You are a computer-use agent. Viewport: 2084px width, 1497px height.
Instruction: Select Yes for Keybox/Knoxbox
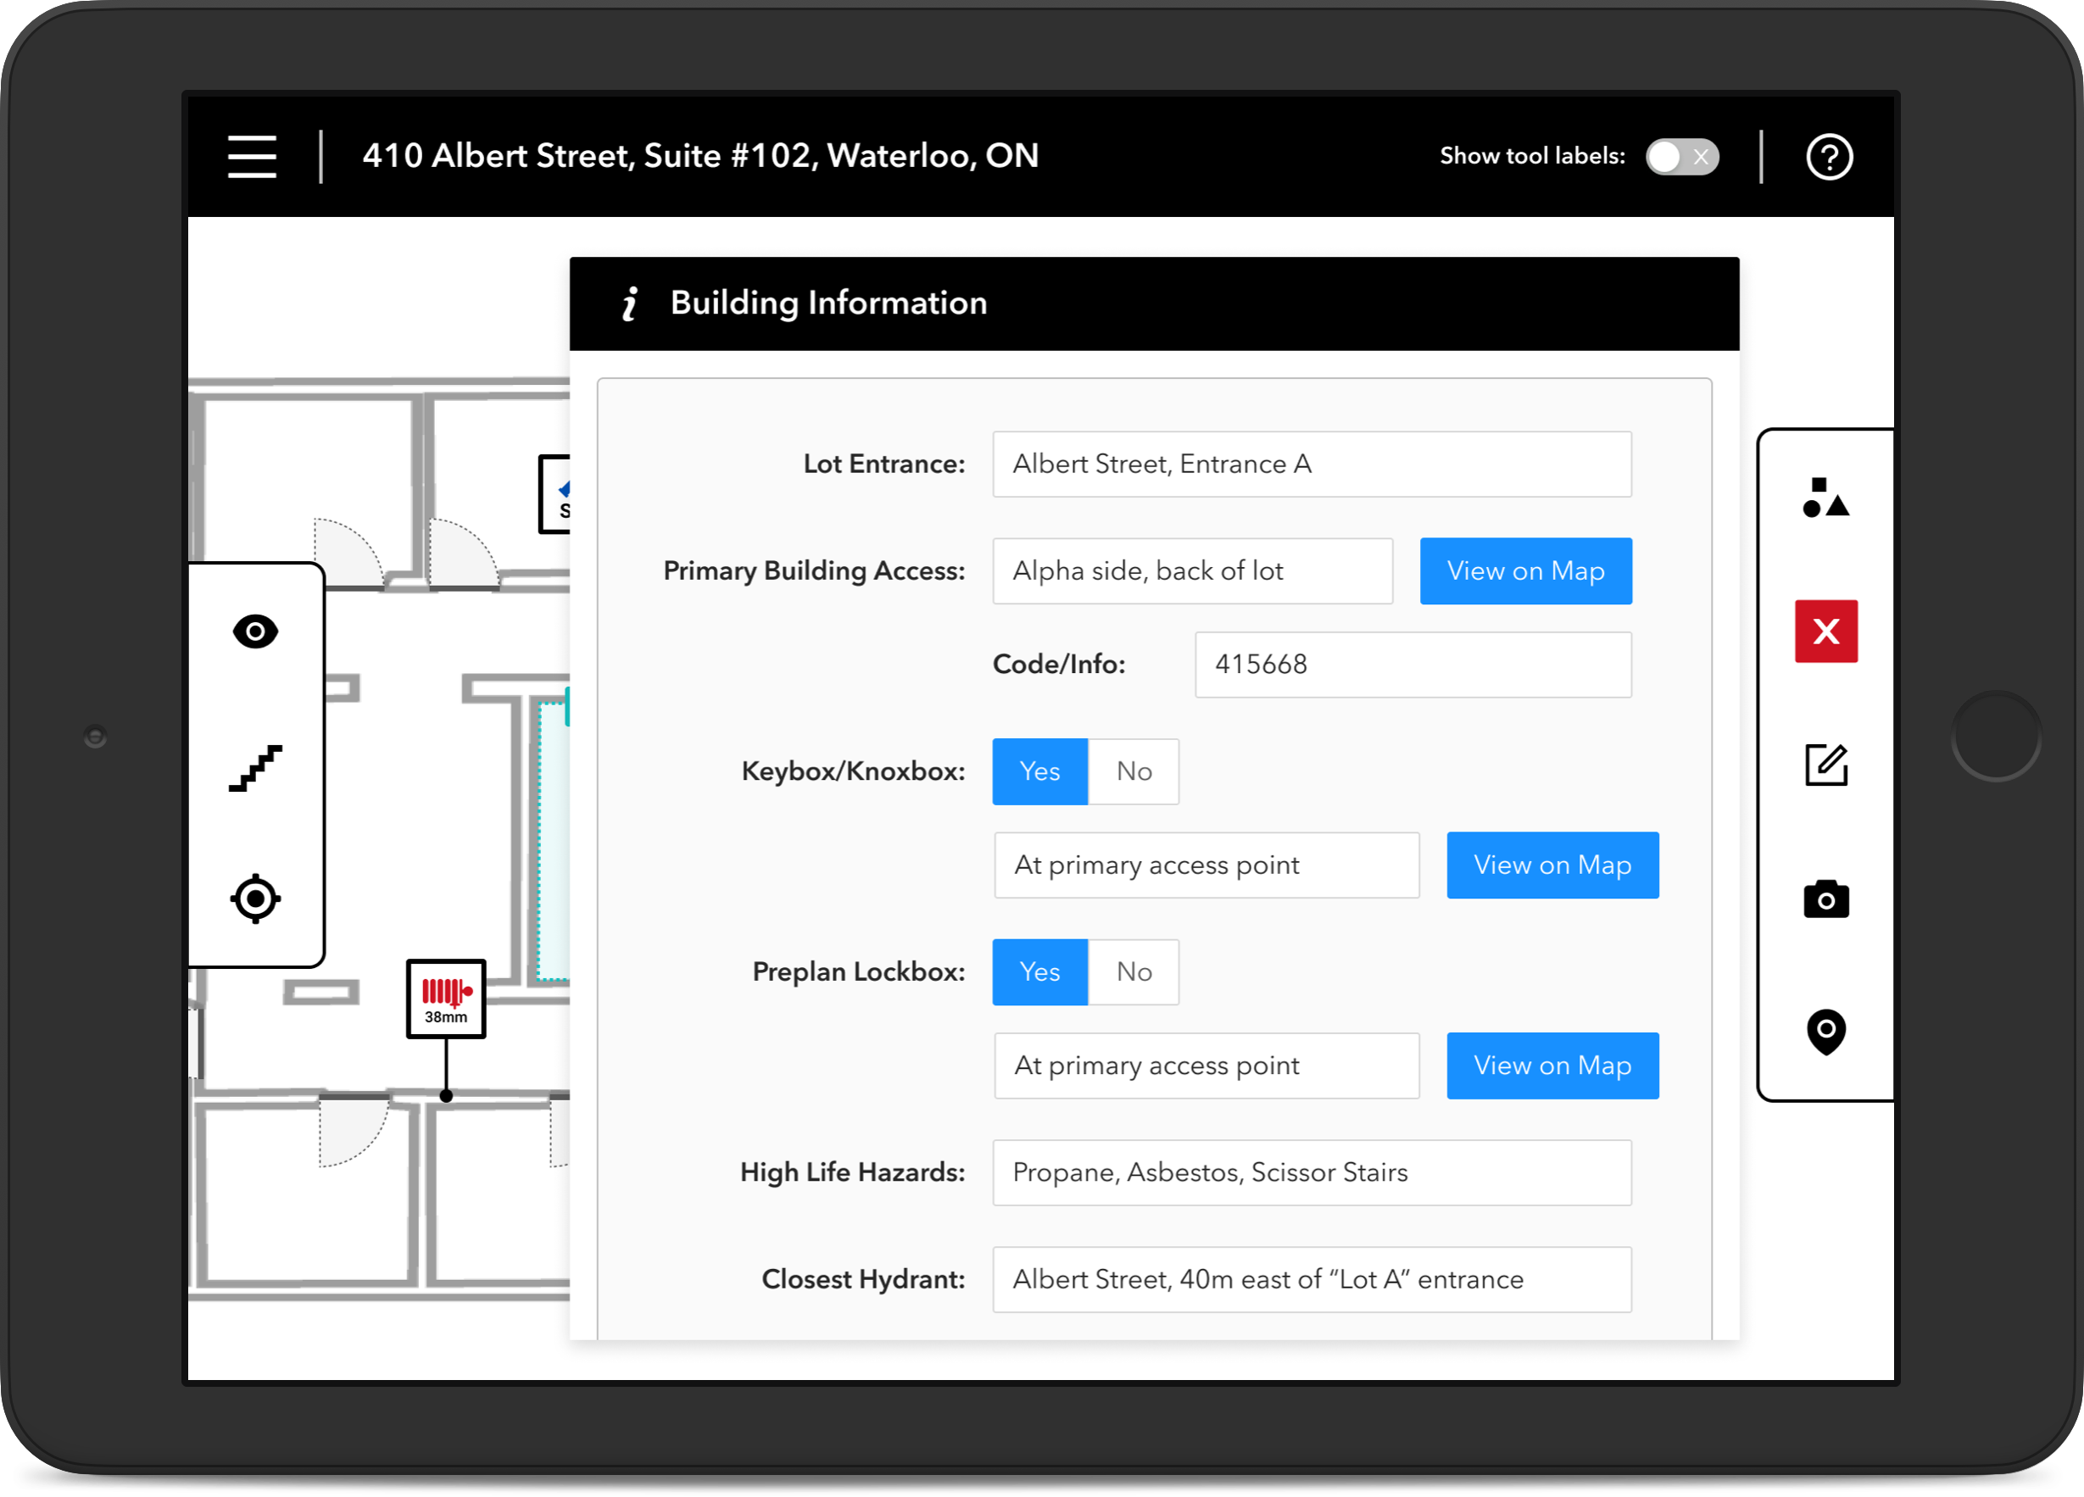pyautogui.click(x=1039, y=771)
